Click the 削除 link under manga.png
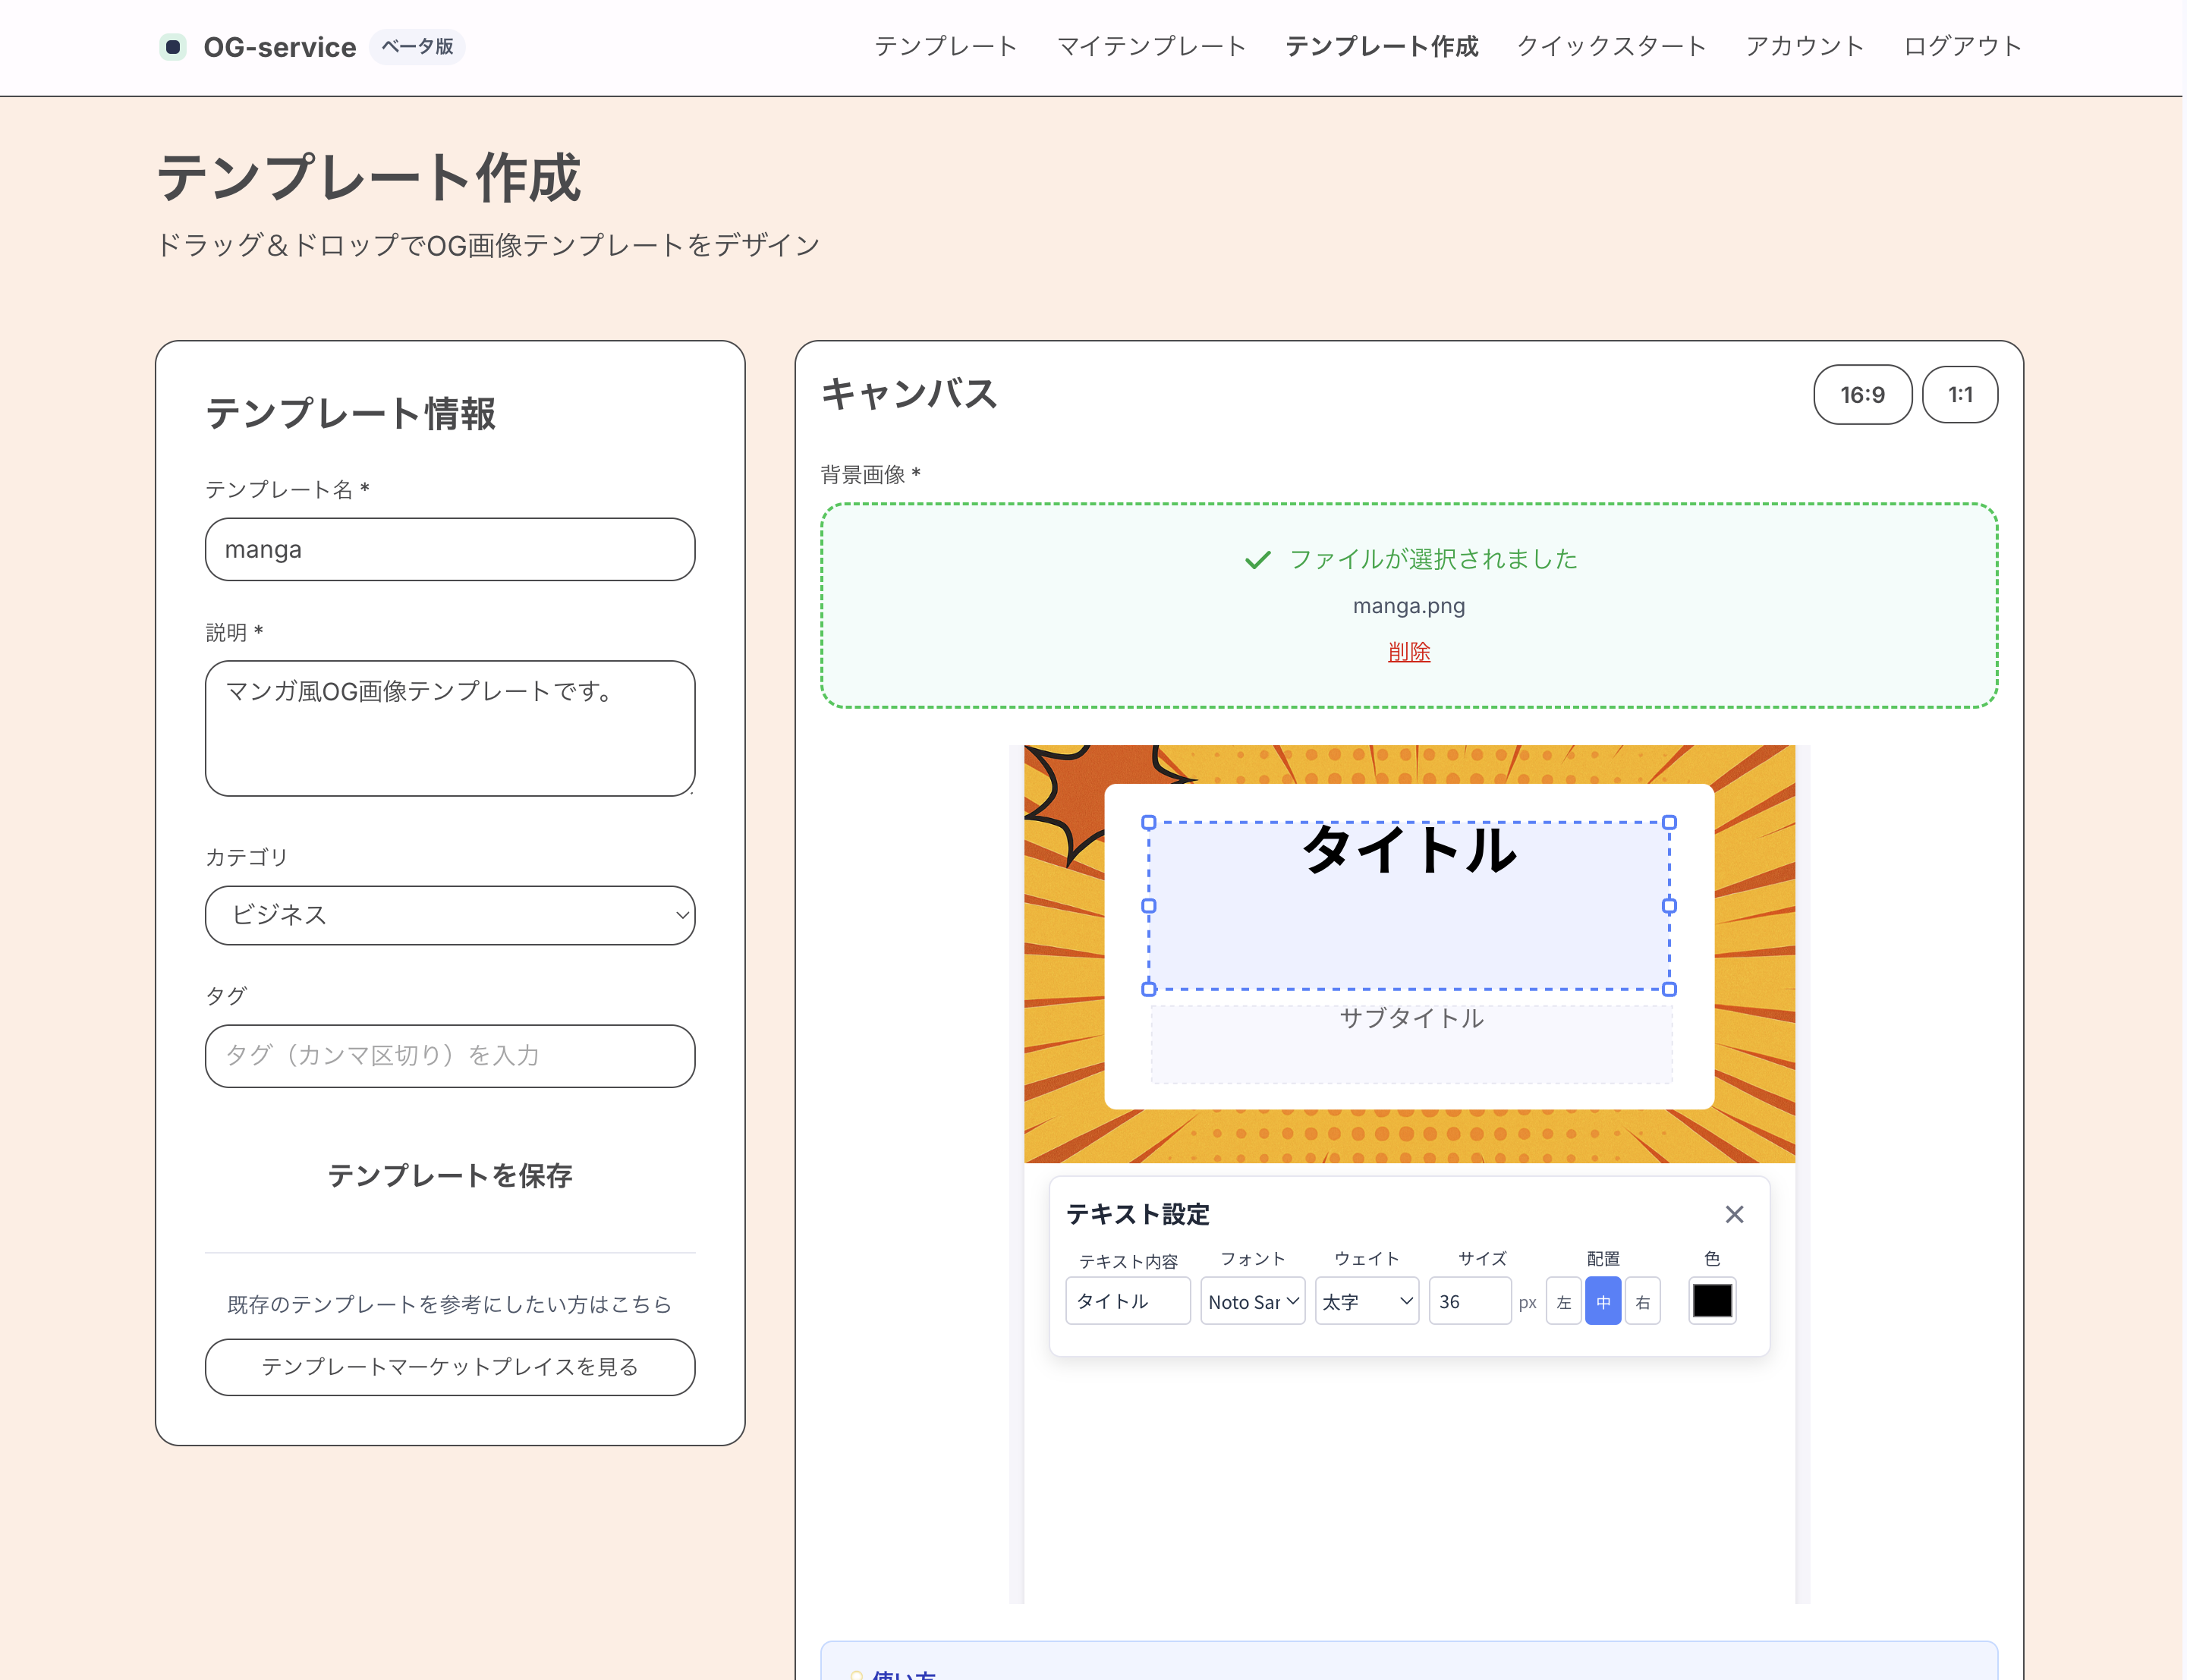Screen dimensions: 2187x1680 click(x=1408, y=652)
